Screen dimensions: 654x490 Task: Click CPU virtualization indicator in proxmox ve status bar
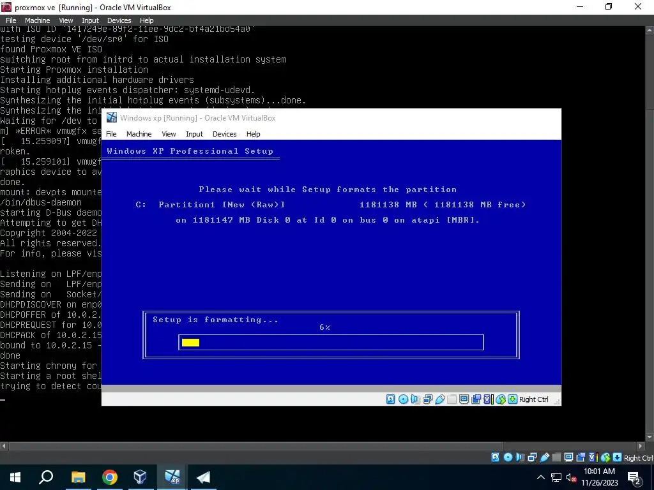click(x=593, y=457)
